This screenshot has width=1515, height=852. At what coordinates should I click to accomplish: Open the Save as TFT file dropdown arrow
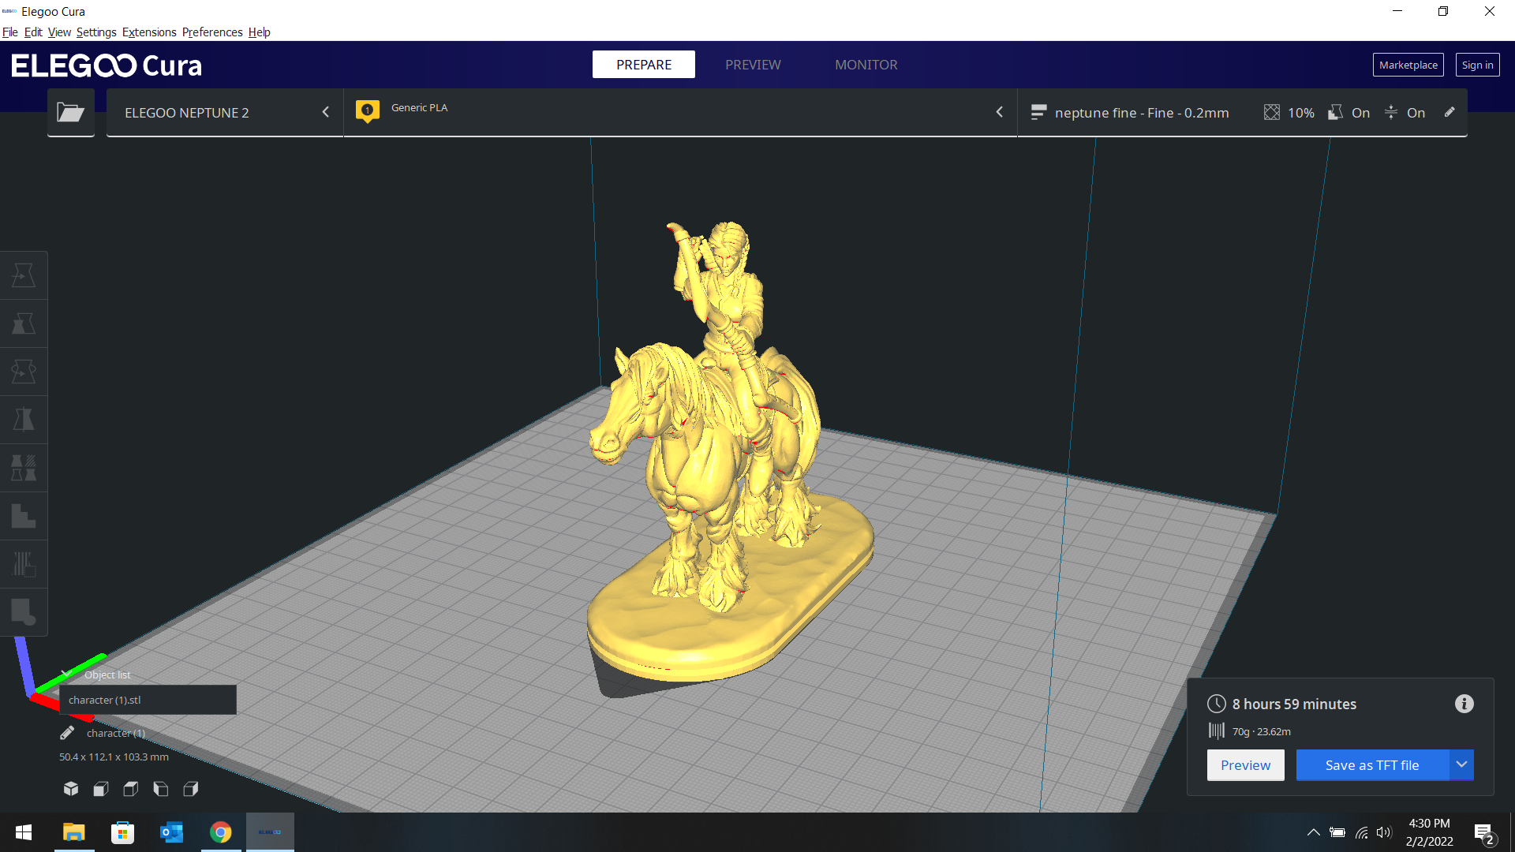click(1461, 764)
